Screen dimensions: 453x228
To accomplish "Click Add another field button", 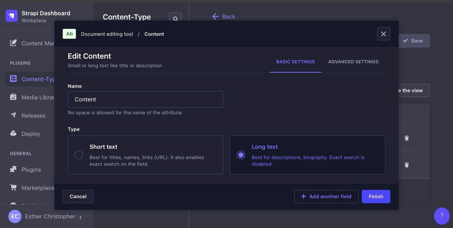I will click(326, 197).
